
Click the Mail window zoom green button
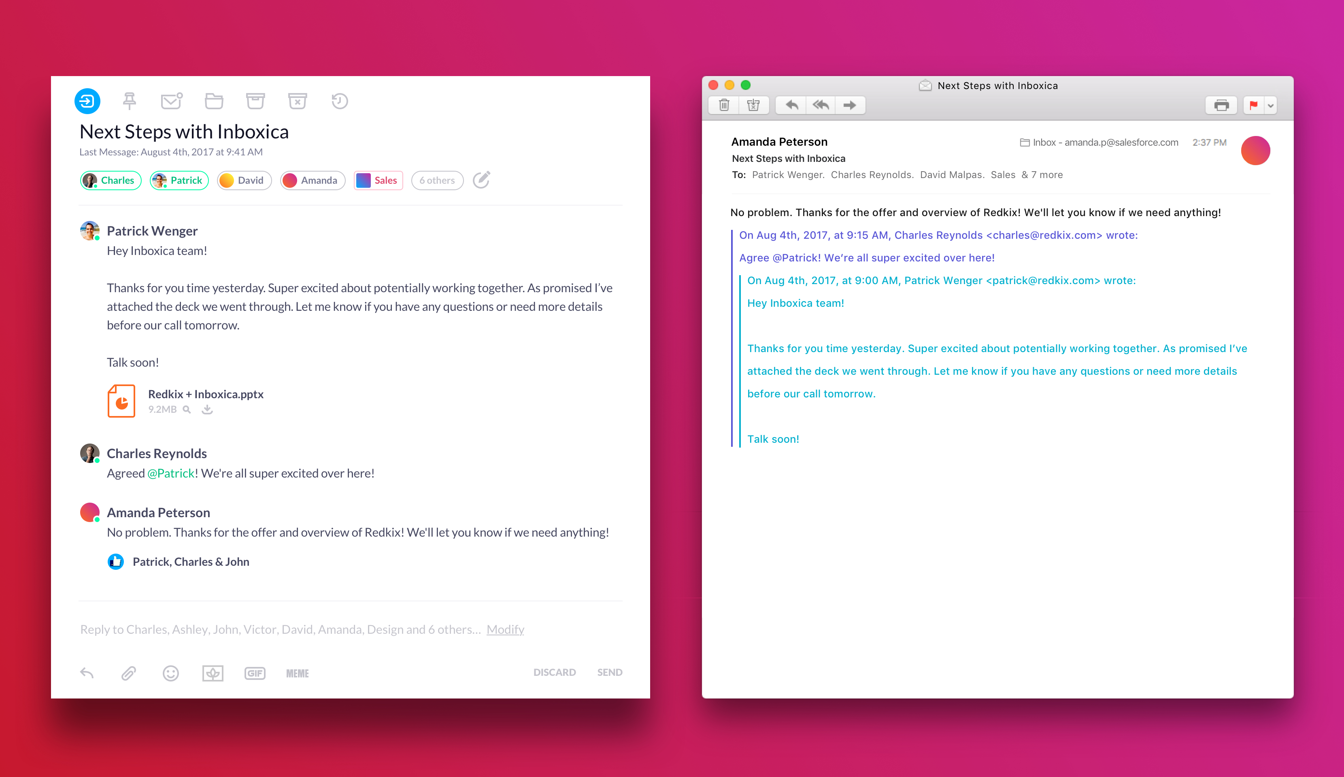(746, 85)
